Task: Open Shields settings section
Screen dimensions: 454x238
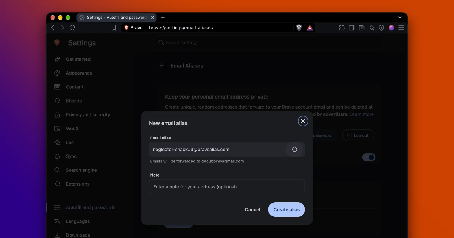Action: coord(74,101)
